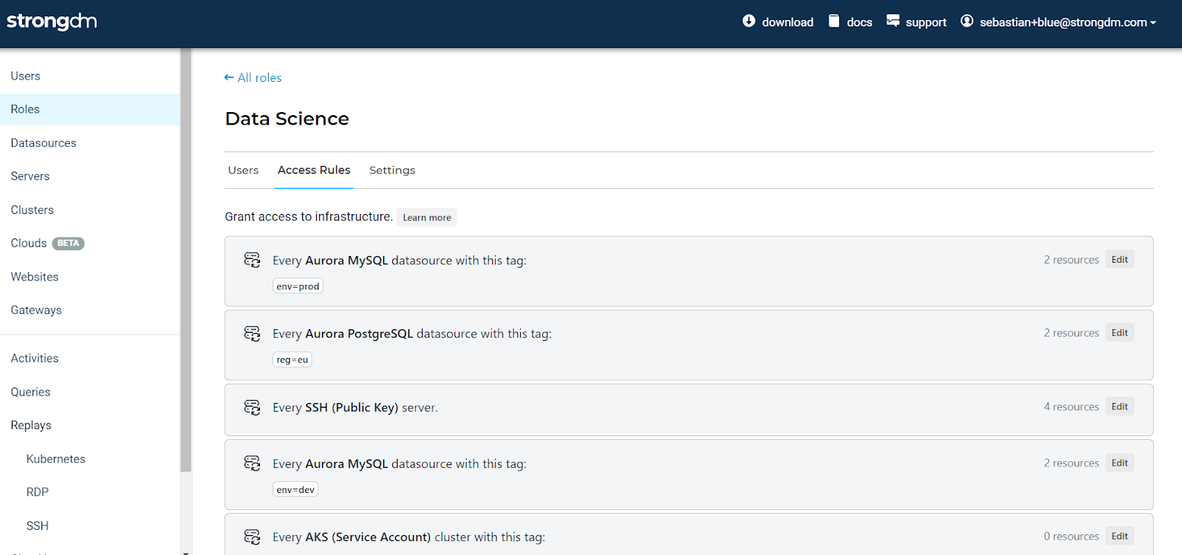The width and height of the screenshot is (1182, 555).
Task: Open the account dropdown for sebastian+blue@strongdm.com
Action: pos(1067,22)
